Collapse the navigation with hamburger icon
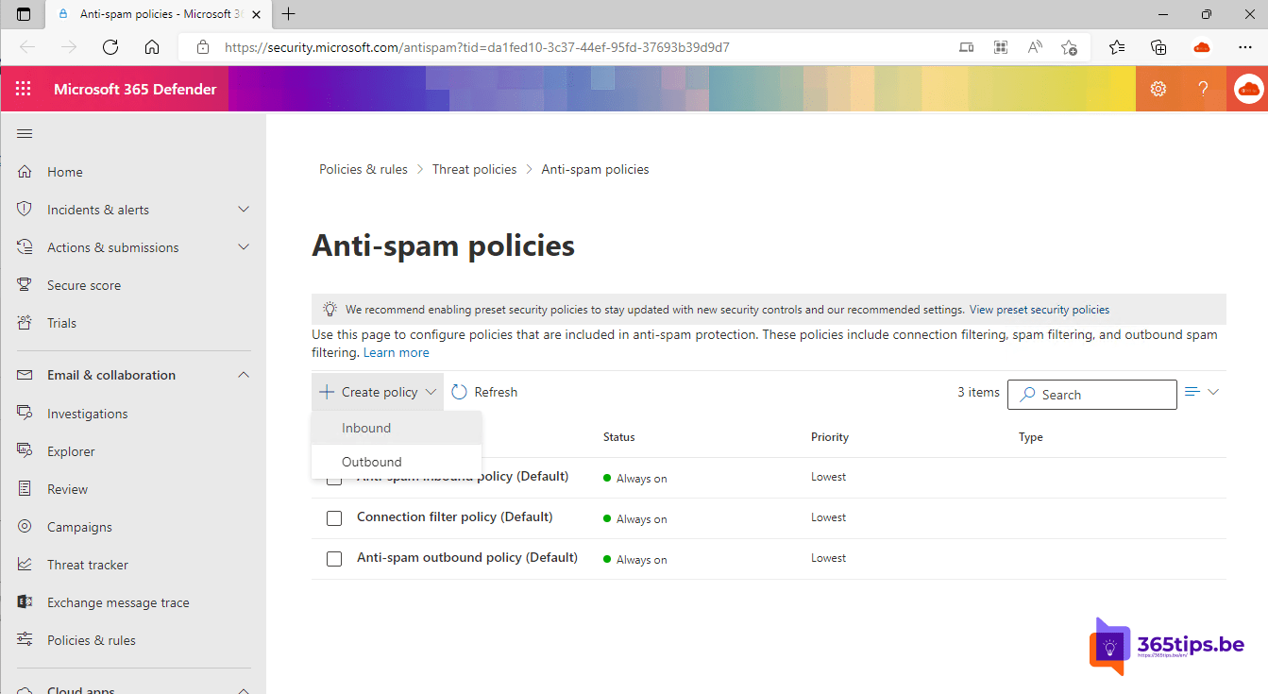This screenshot has height=694, width=1268. click(x=24, y=134)
